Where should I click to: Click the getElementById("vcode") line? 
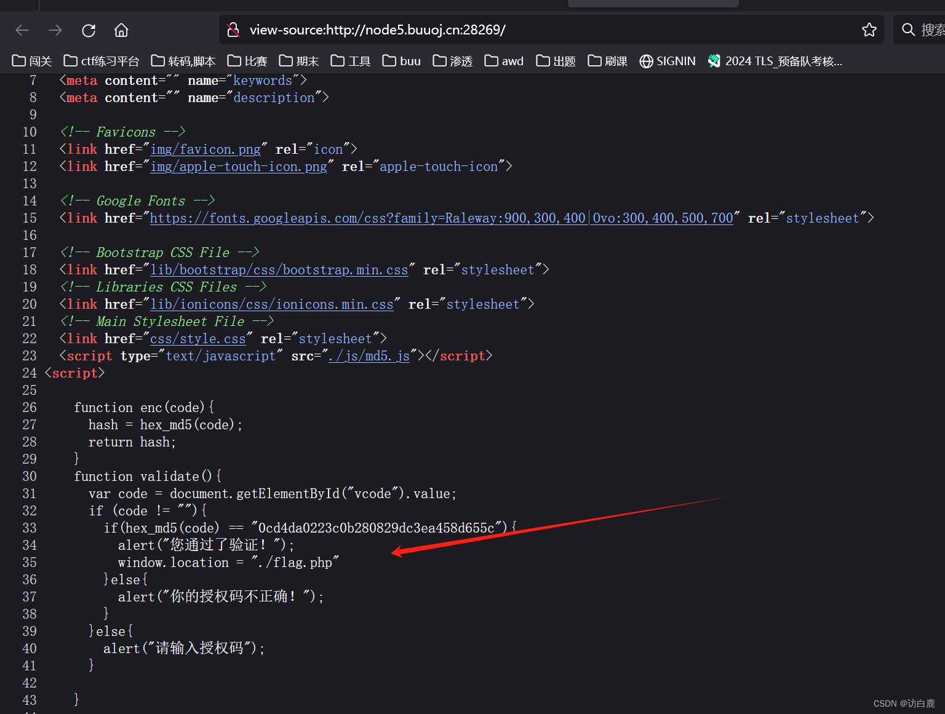point(273,494)
